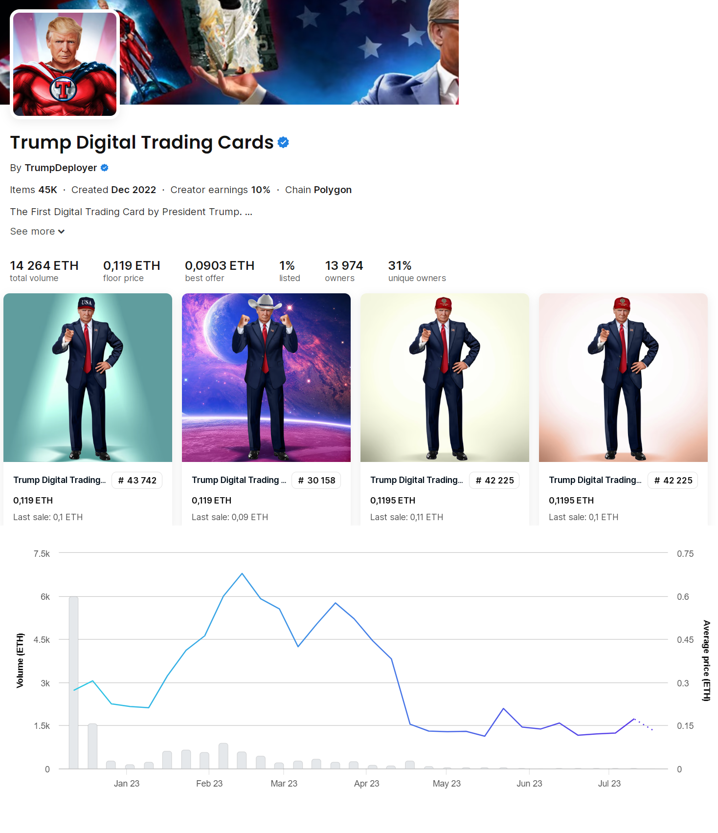
Task: Click the "3k" volume axis label
Action: click(x=45, y=683)
